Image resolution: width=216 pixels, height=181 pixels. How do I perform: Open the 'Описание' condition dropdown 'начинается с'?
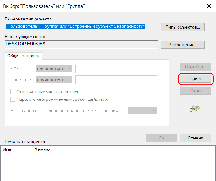[x=54, y=80]
